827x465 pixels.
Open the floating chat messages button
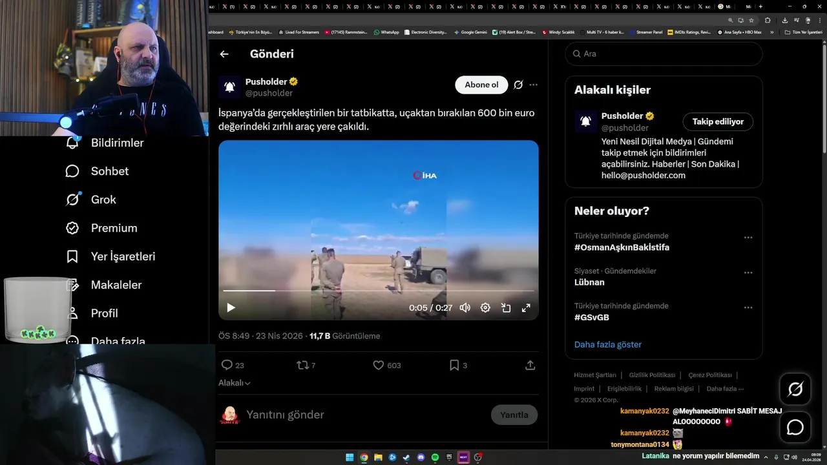coord(795,428)
